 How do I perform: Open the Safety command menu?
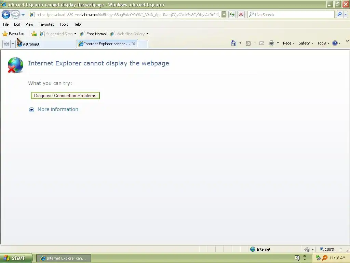(x=306, y=43)
